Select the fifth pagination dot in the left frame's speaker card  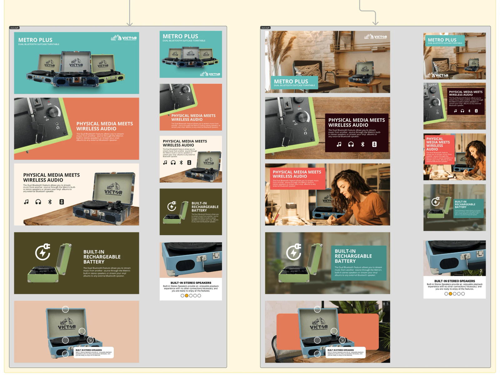pyautogui.click(x=199, y=296)
